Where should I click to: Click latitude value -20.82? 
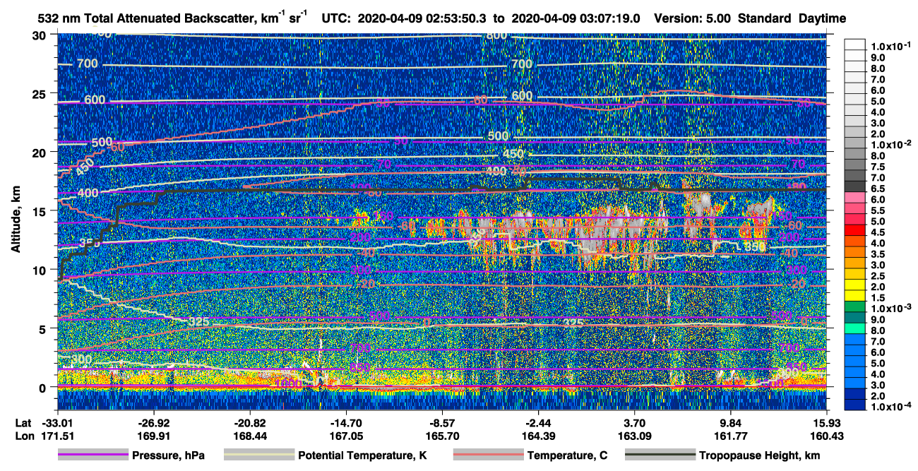pyautogui.click(x=250, y=422)
